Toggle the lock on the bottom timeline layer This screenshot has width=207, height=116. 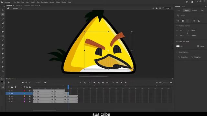click(x=30, y=101)
